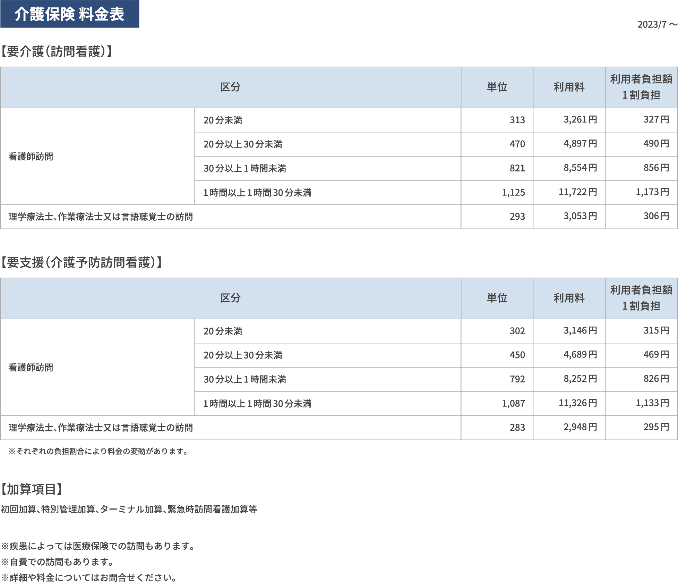678x582 pixels.
Task: Select the 306円 user burden cell
Action: [656, 216]
